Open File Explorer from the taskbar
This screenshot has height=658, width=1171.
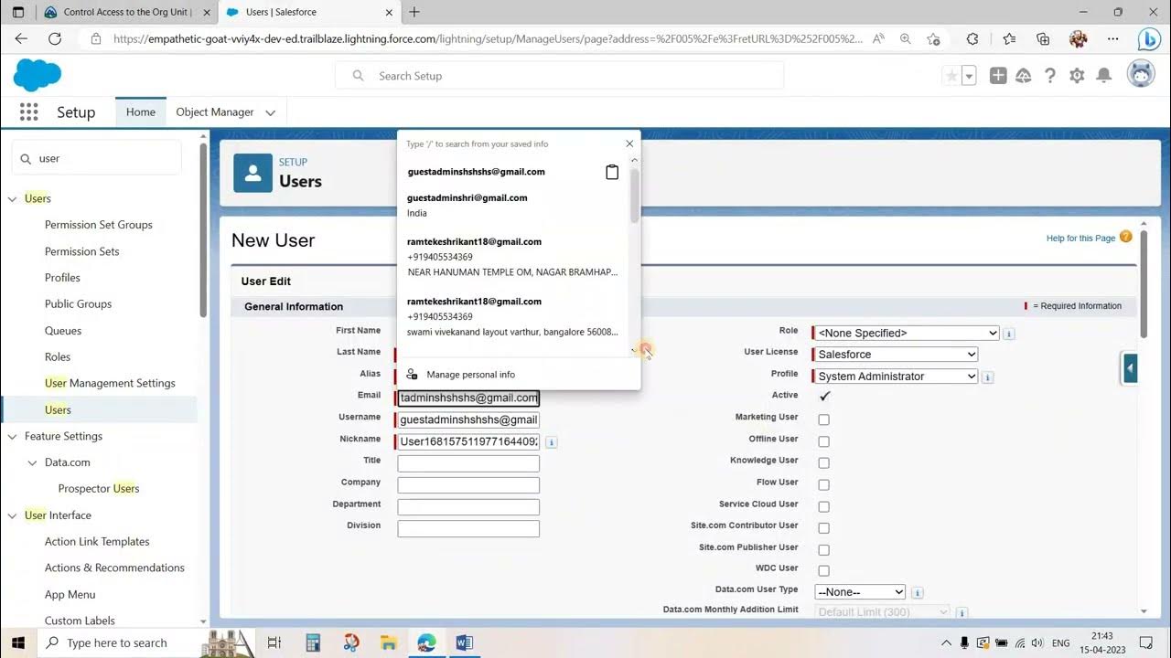389,642
